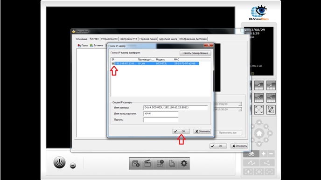Viewport: 321px width, 180px height.
Task: Click the Пароль input field
Action: coord(160,120)
